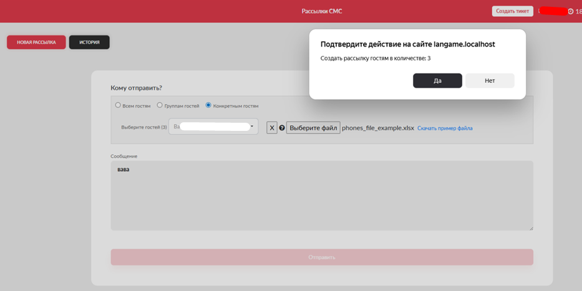
Task: Click the message textarea resize handle
Action: (531, 228)
